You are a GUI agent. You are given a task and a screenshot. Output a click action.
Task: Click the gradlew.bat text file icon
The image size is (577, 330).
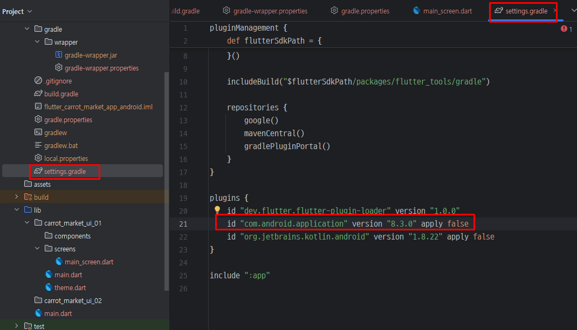click(38, 145)
